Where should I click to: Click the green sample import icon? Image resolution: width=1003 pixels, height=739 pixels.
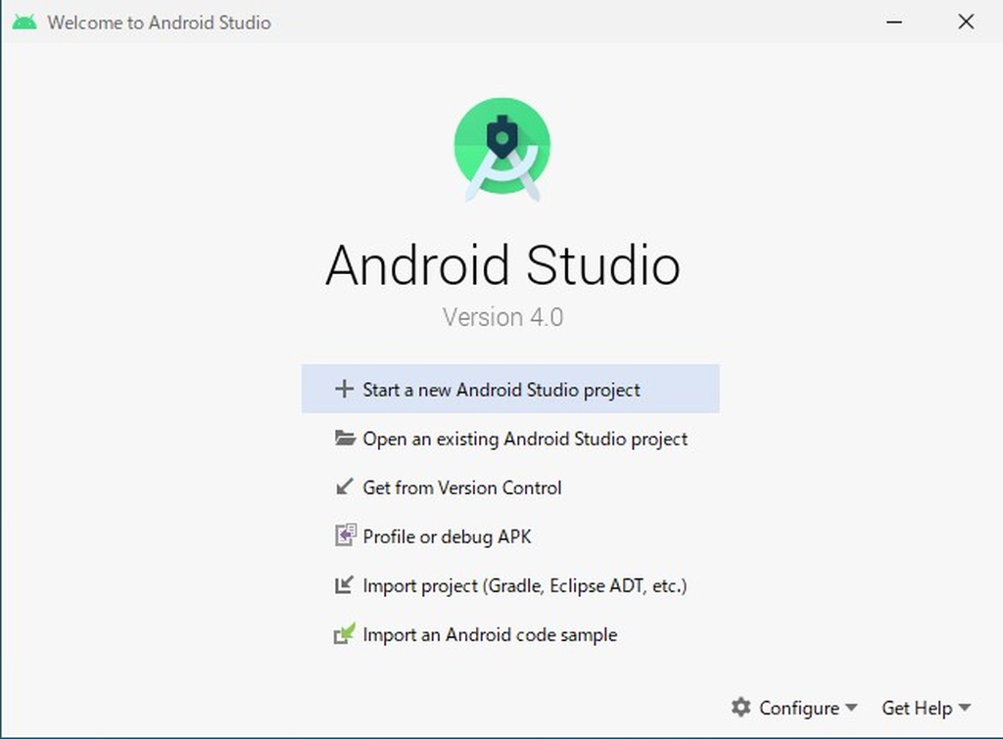(344, 634)
